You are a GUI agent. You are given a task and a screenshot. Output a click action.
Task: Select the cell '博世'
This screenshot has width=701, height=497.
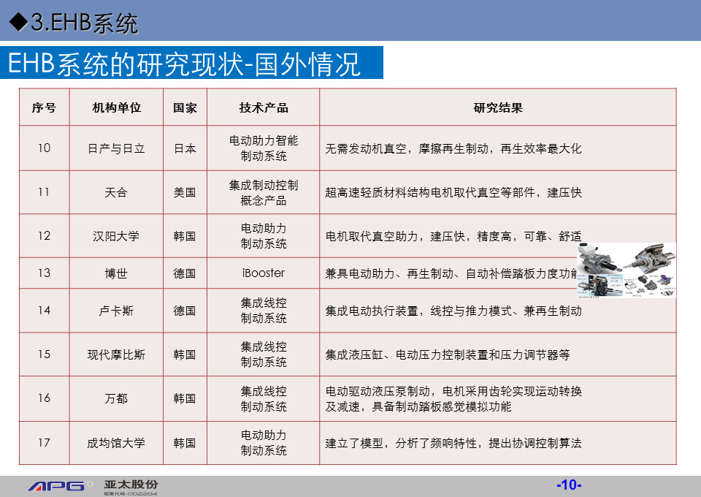[x=116, y=273]
